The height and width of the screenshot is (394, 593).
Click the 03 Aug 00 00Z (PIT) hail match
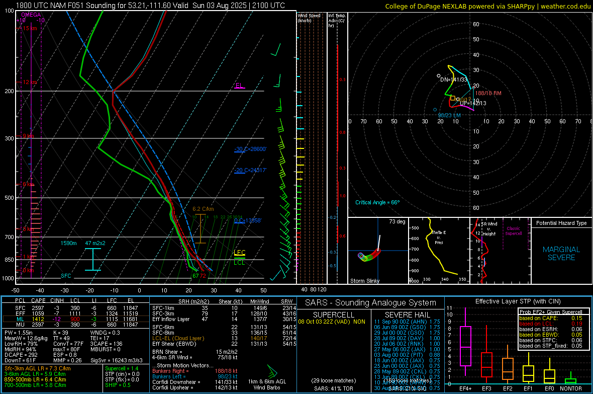tap(407, 355)
